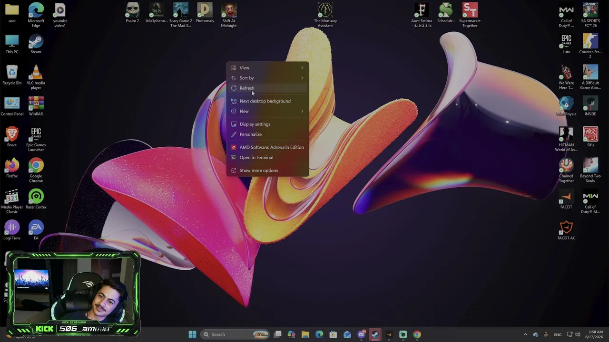Image resolution: width=609 pixels, height=342 pixels.
Task: Select the Sifu desktop icon
Action: pyautogui.click(x=590, y=137)
